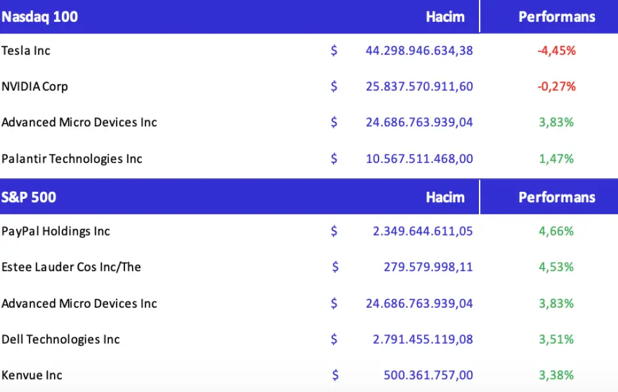
Task: Select the Tesla Inc company name
Action: pos(26,50)
